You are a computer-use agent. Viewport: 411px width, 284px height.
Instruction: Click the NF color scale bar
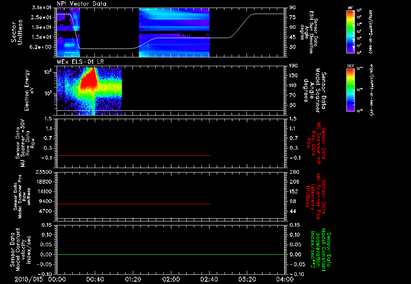[350, 32]
